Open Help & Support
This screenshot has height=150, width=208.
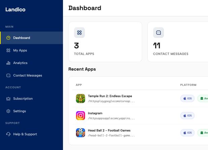point(31,134)
